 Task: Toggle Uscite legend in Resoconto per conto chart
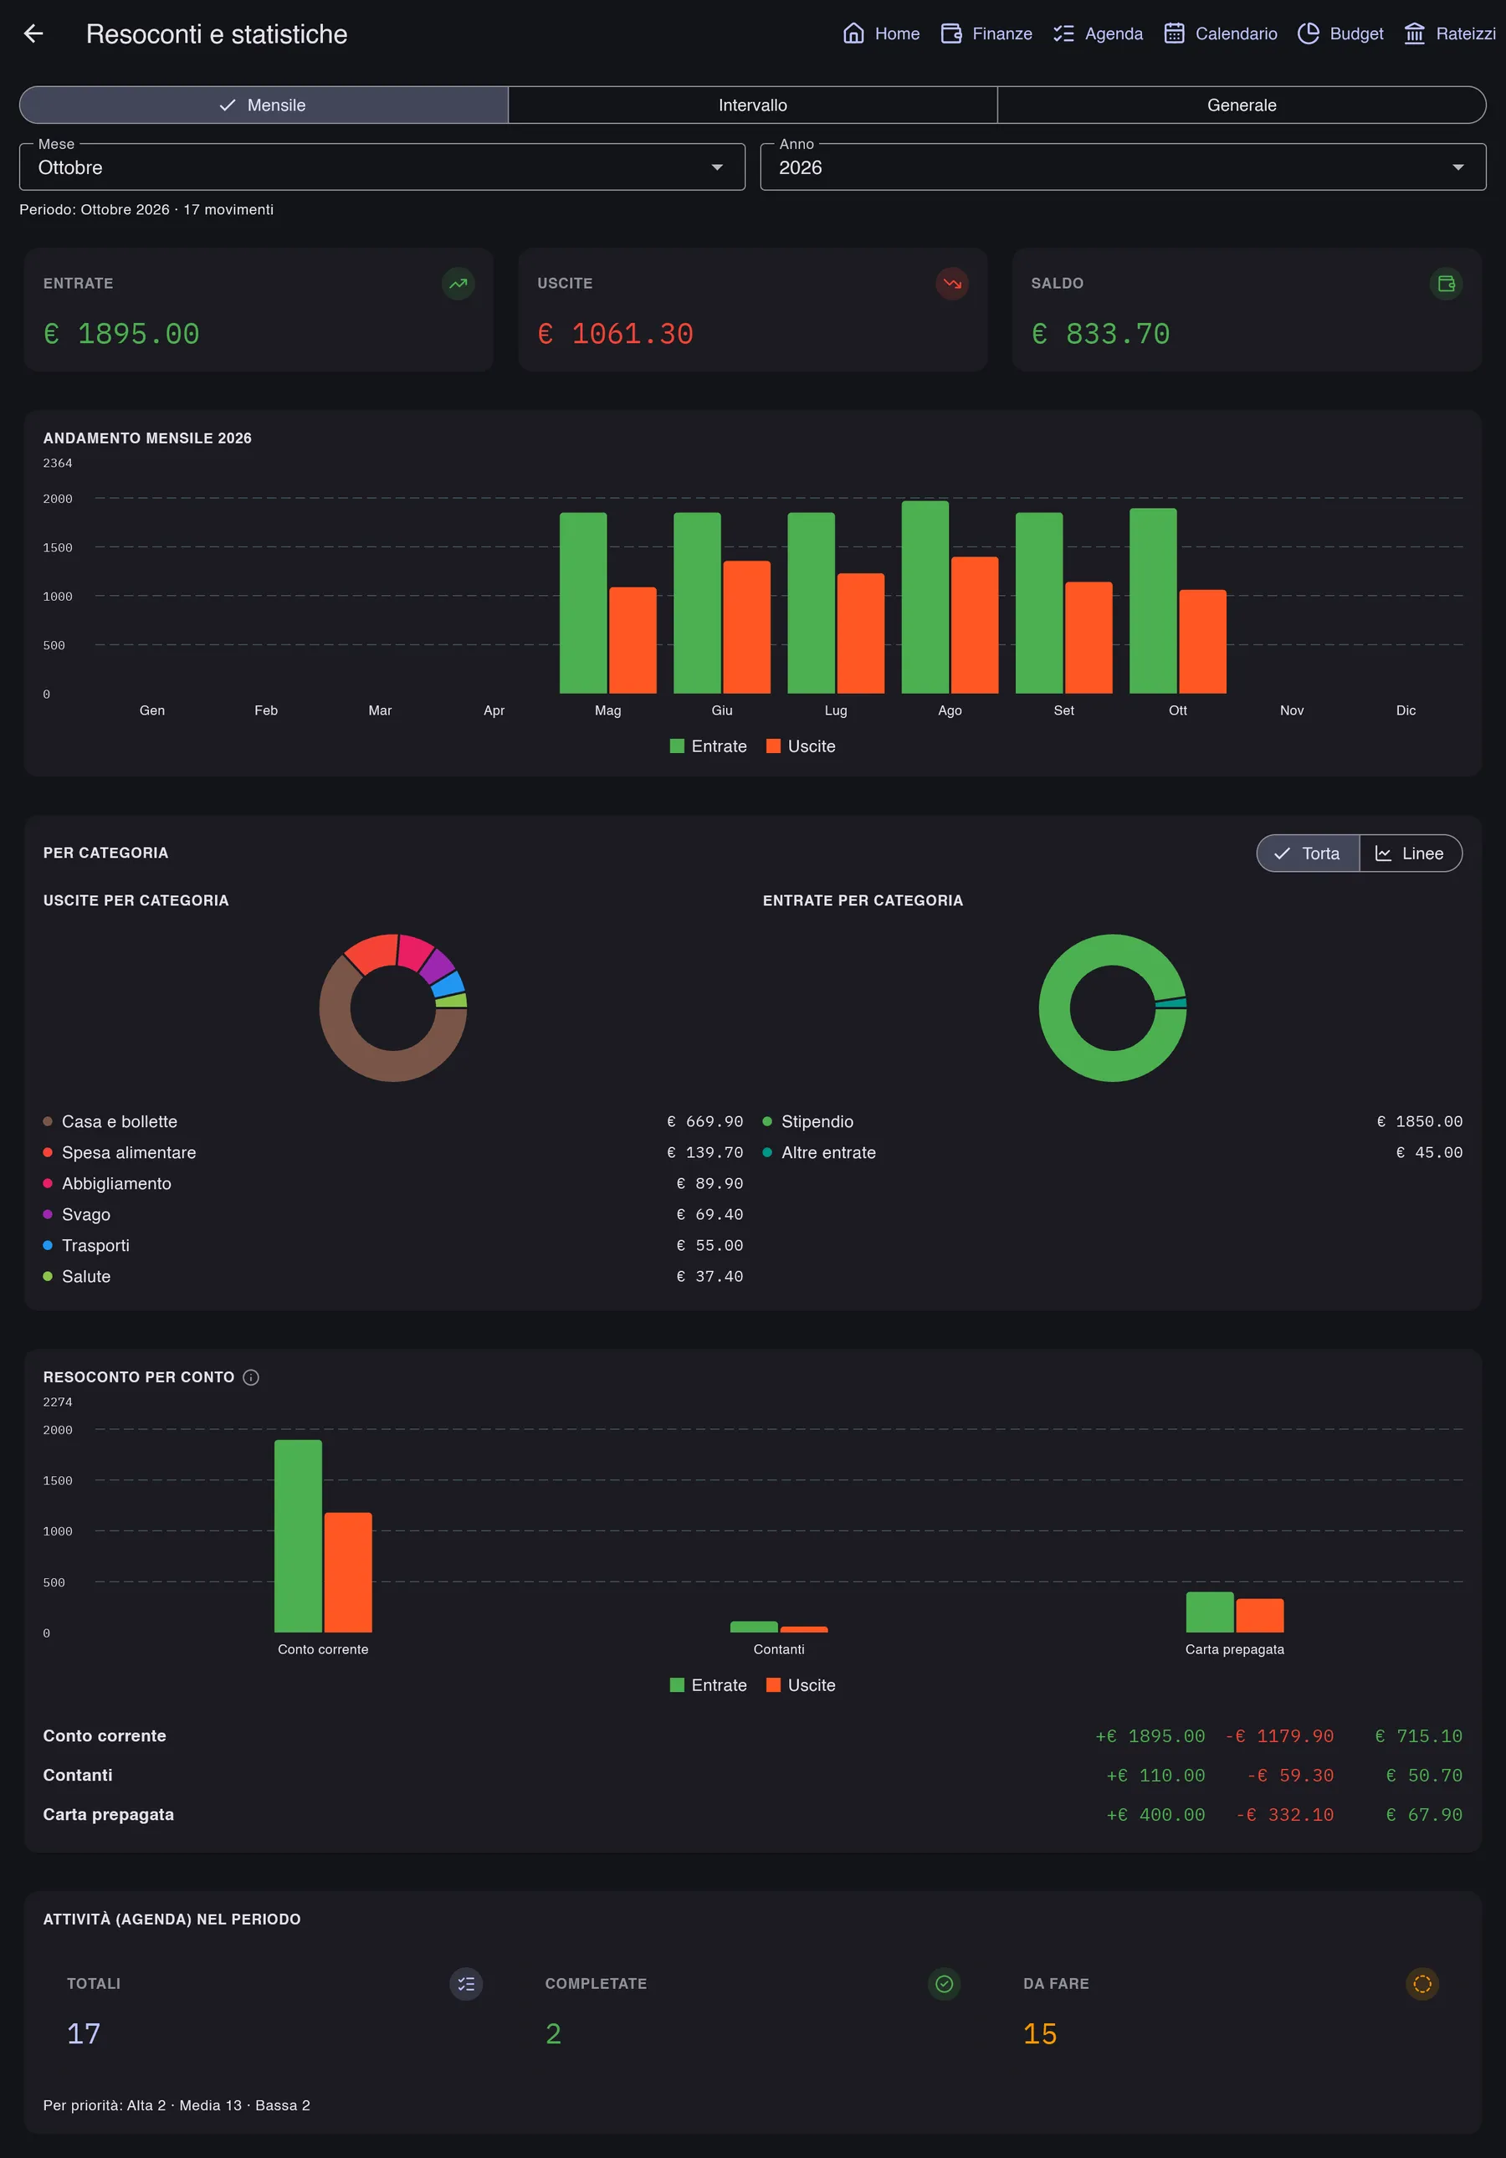coord(801,1685)
